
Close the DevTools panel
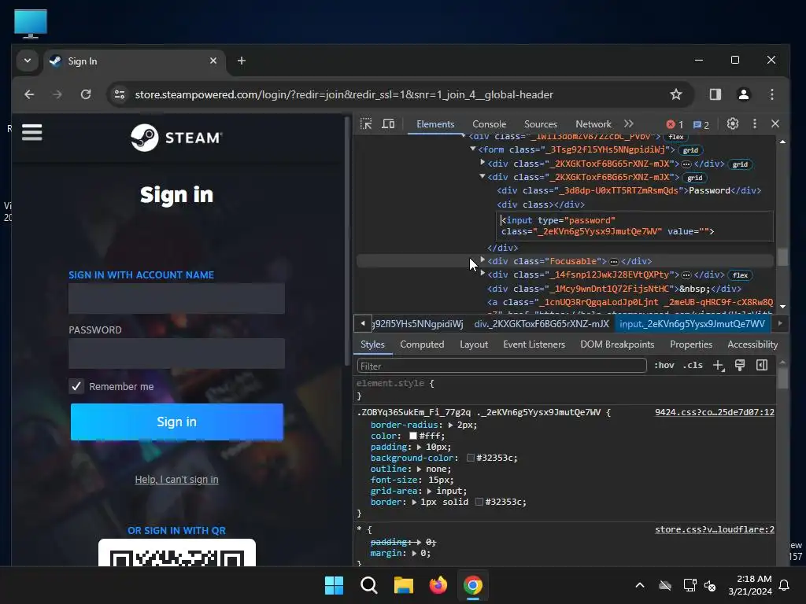coord(775,123)
